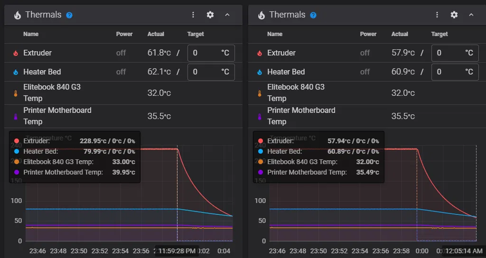Collapse the right Thermals panel
The width and height of the screenshot is (486, 258).
471,15
